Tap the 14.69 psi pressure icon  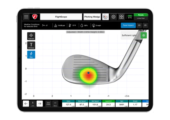point(56,25)
